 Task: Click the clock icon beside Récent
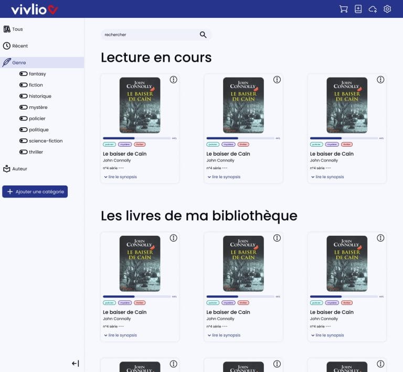pyautogui.click(x=7, y=46)
